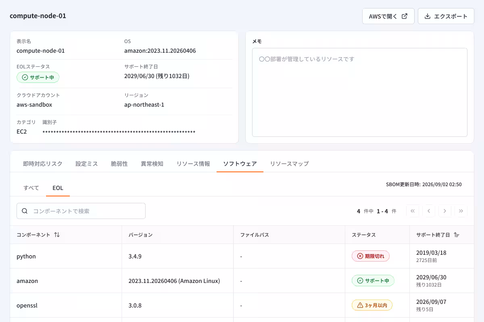This screenshot has width=484, height=322.
Task: Sort by サポート終了日 column sort icon
Action: click(457, 235)
